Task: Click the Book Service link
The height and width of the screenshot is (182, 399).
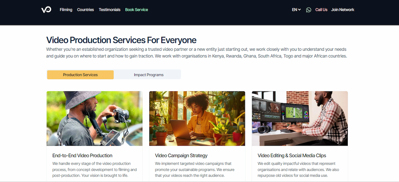Action: 137,10
